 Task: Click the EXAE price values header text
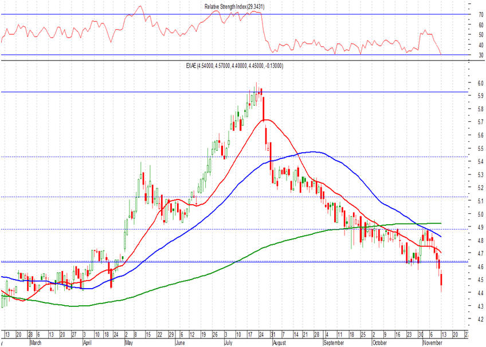(x=234, y=66)
